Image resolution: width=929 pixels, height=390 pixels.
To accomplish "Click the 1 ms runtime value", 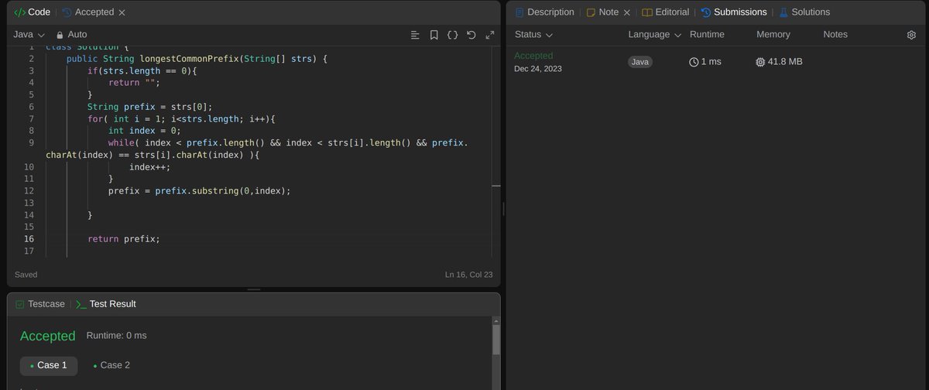I will pyautogui.click(x=705, y=62).
